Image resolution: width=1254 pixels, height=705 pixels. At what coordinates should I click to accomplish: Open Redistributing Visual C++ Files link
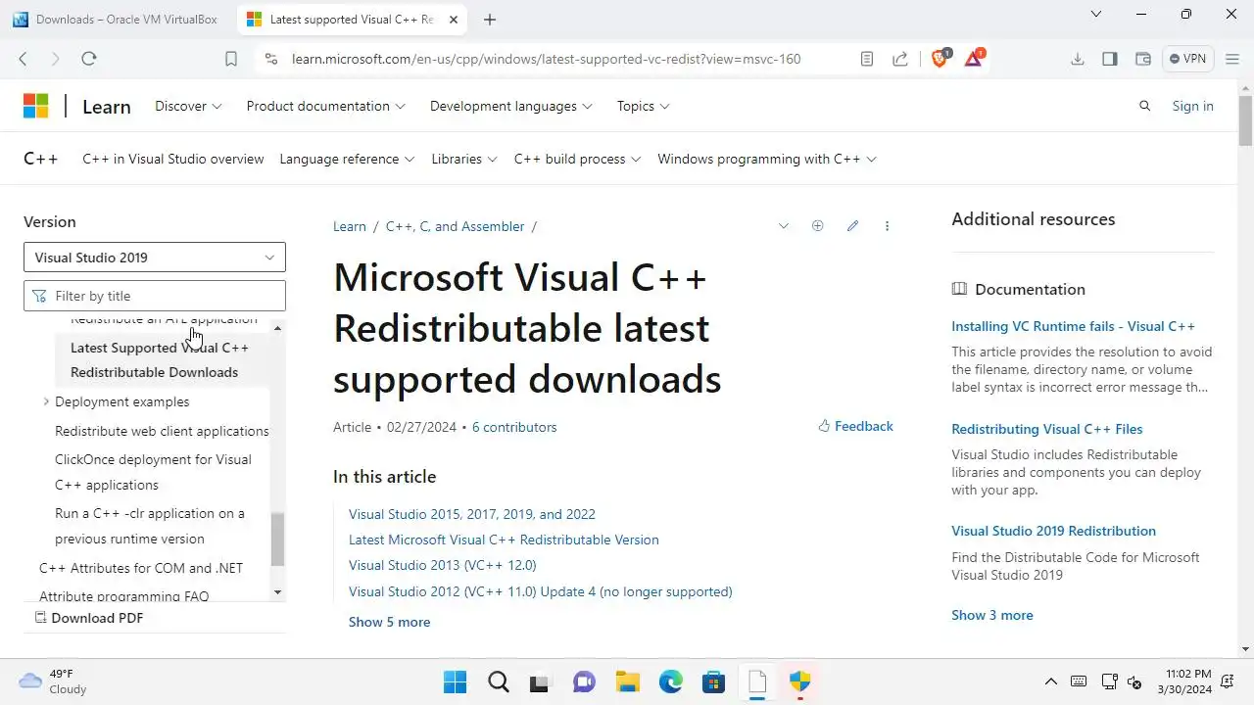click(1047, 429)
